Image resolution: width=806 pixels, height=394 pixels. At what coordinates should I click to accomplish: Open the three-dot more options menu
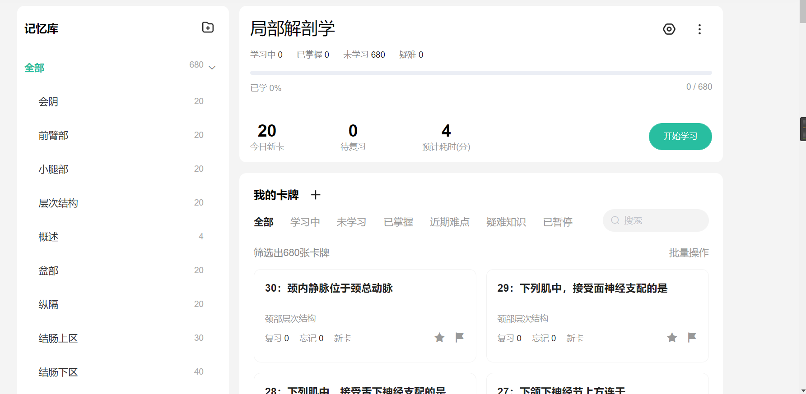[x=699, y=29]
